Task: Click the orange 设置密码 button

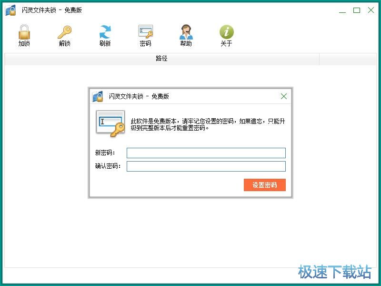Action: pyautogui.click(x=265, y=185)
